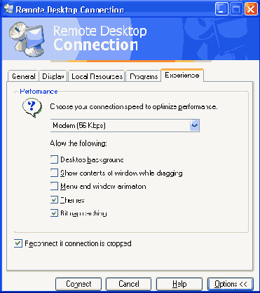Minimize the Remote Desktop Connection window
260x293 pixels.
221,9
